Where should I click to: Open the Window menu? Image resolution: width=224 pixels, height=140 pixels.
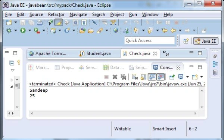(150, 15)
